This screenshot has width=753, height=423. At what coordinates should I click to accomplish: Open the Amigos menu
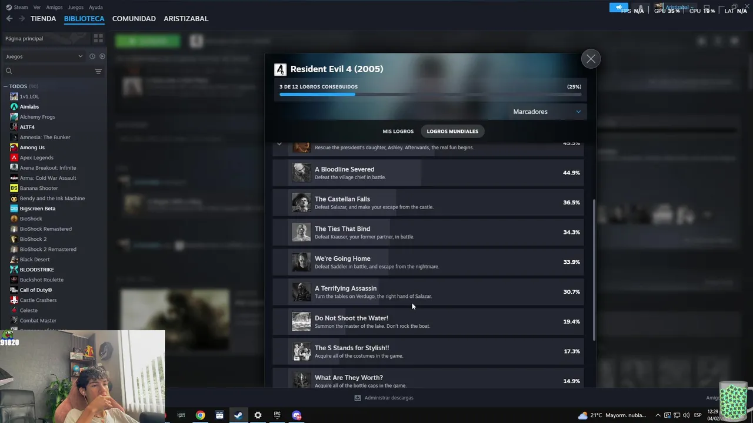point(54,7)
